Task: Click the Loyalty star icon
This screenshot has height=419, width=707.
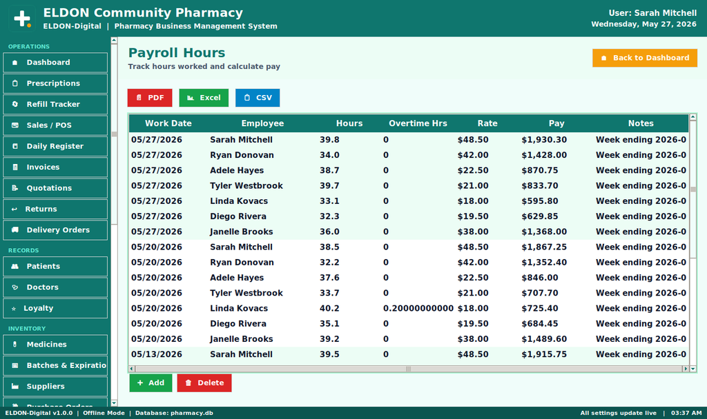Action: coord(14,308)
